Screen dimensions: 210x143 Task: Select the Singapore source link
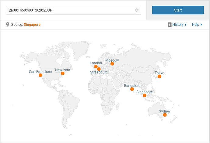pos(32,25)
